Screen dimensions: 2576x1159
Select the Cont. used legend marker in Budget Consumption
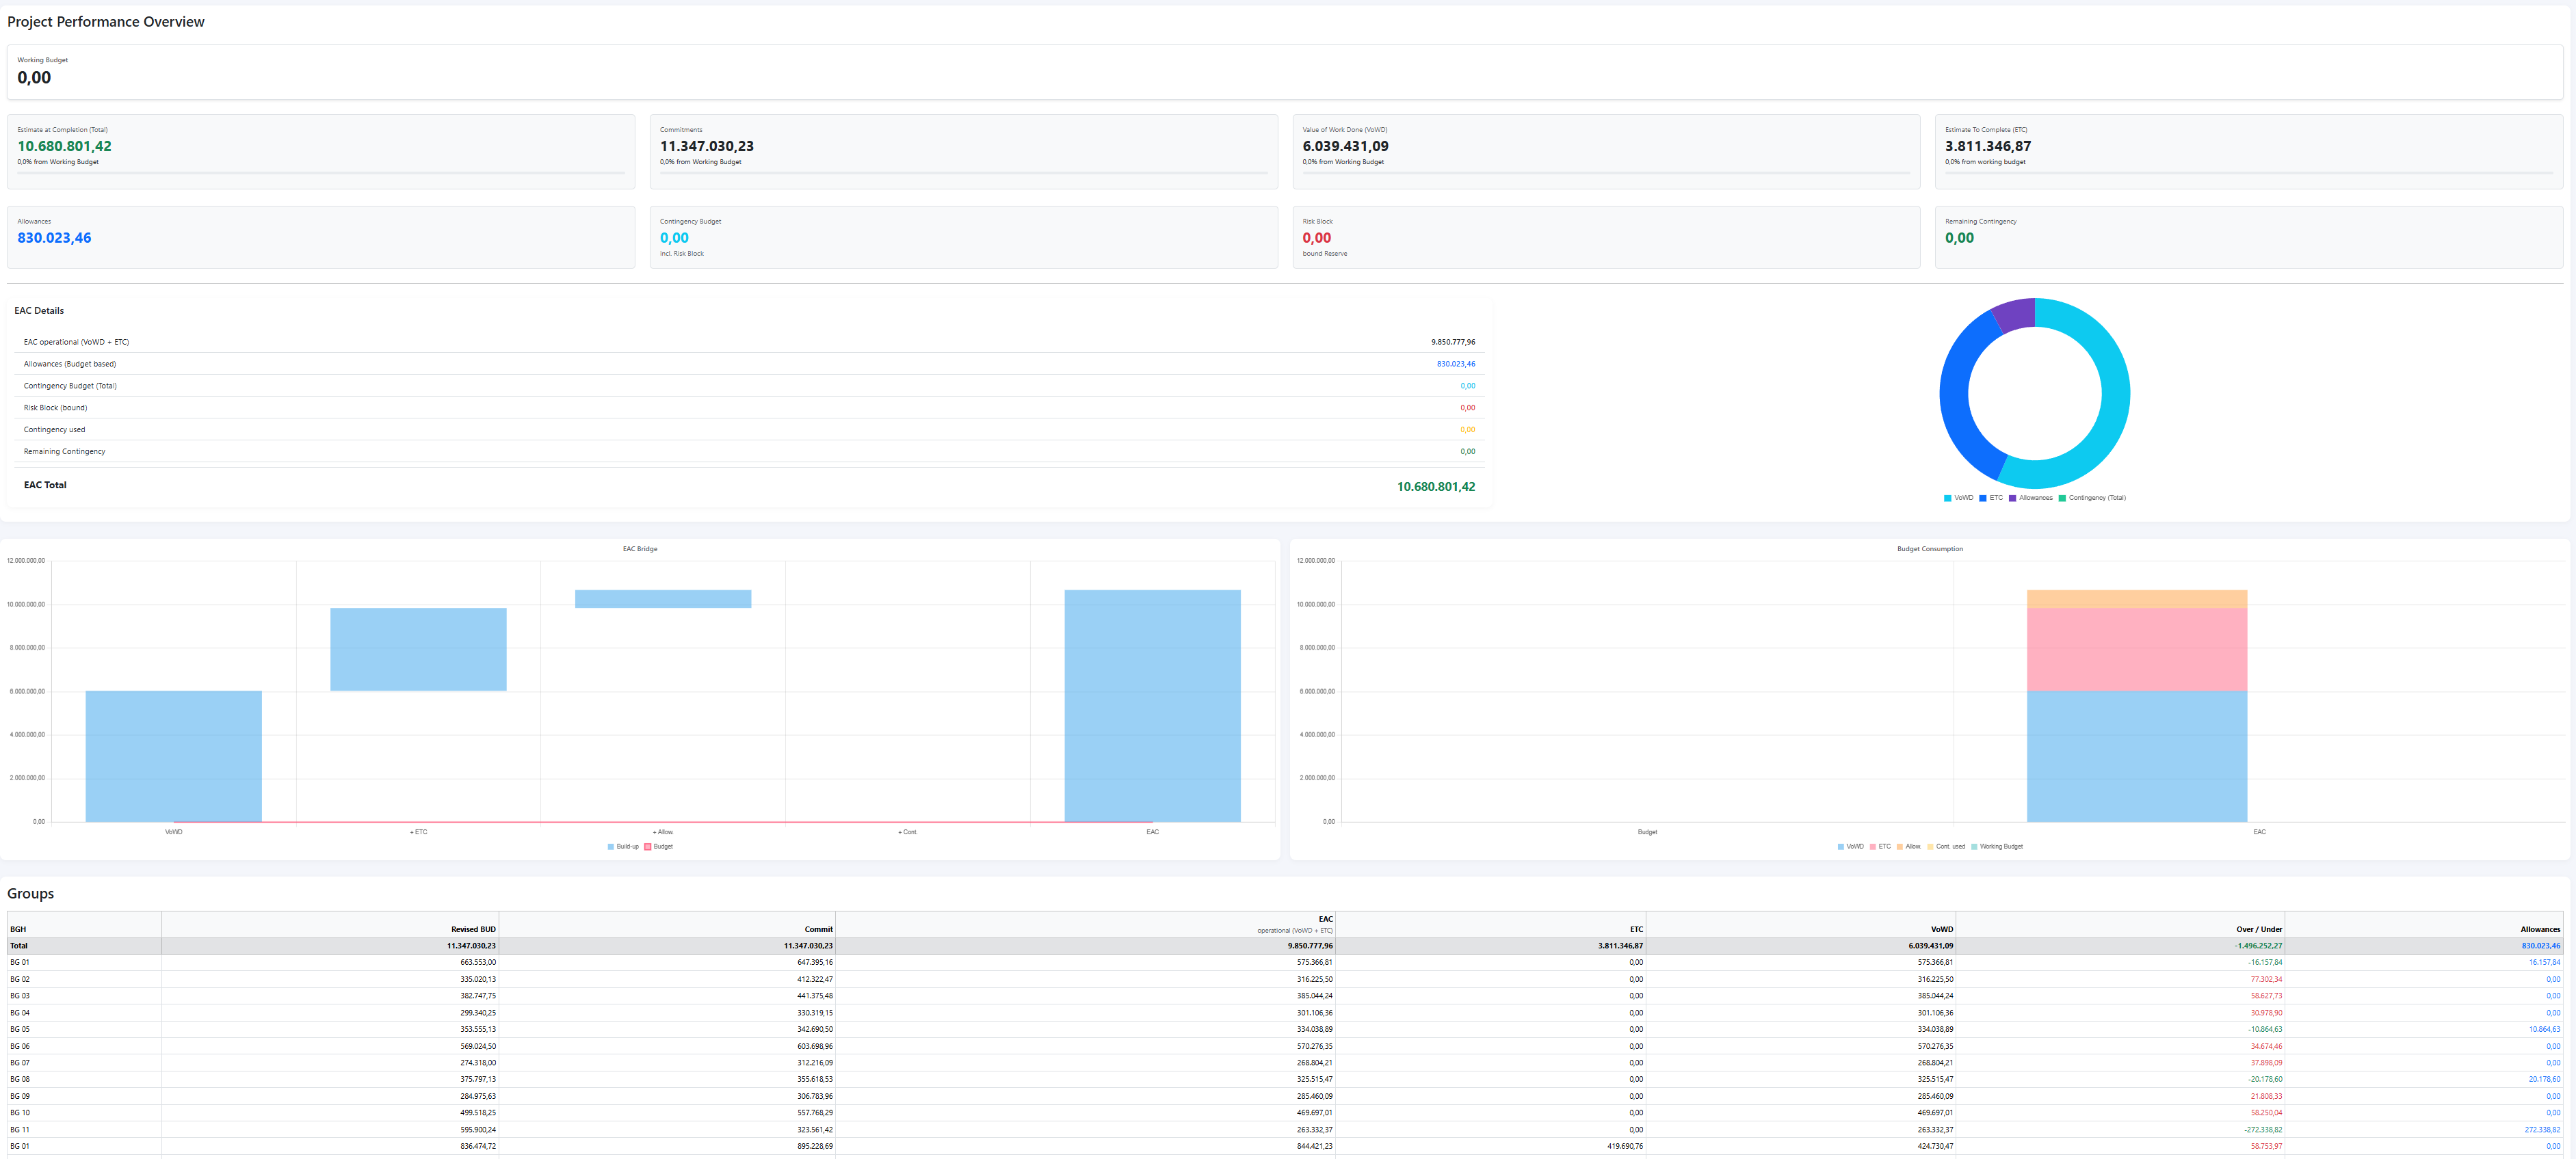(1930, 847)
